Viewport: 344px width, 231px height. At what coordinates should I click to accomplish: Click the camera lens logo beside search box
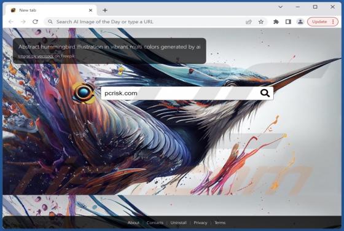84,93
